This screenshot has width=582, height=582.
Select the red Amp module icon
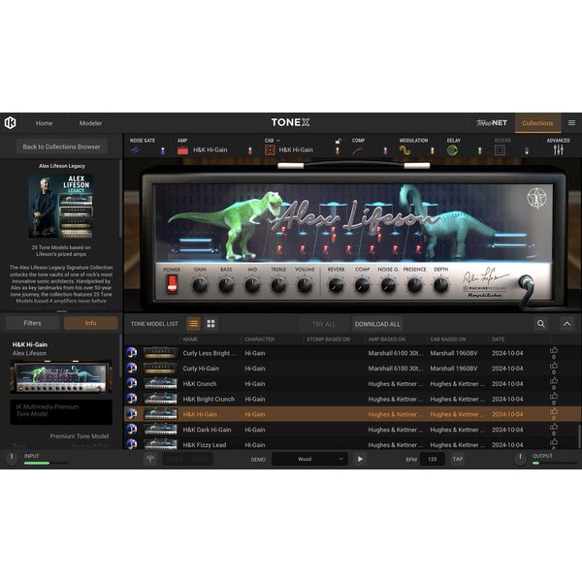(x=182, y=150)
